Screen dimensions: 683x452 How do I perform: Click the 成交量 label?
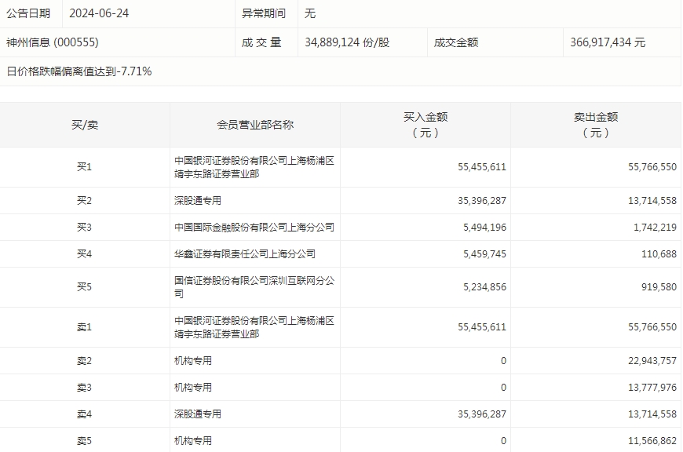[x=261, y=42]
